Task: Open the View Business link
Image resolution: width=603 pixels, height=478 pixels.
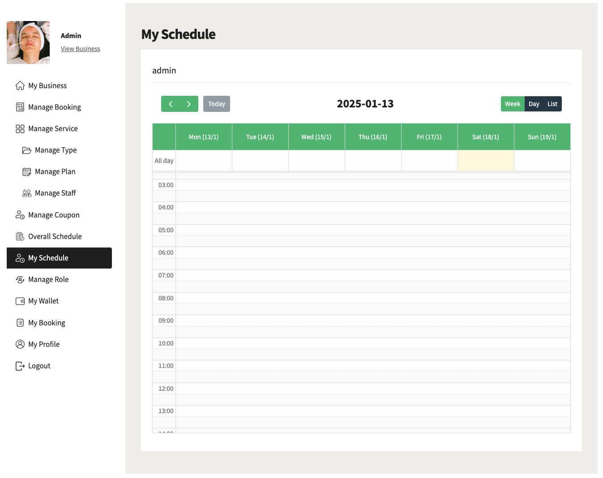Action: coord(81,48)
